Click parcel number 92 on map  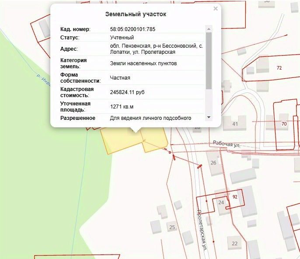pos(235,197)
